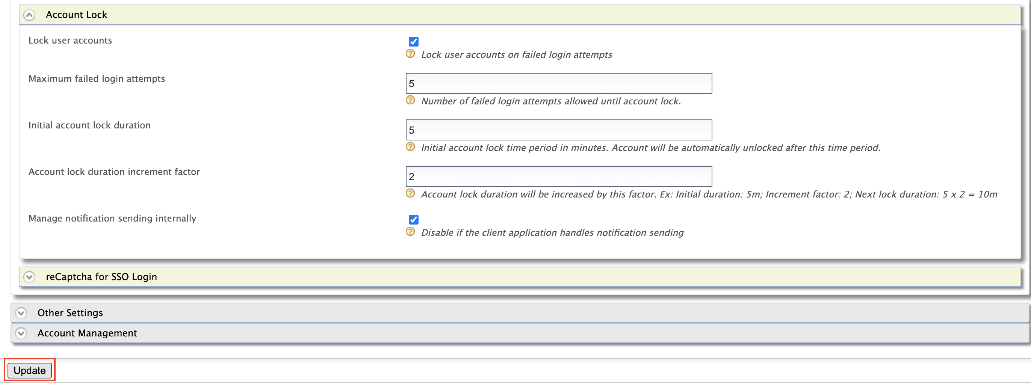Screen dimensions: 1031x383
Task: Click help icon for initial lock duration hint
Action: click(410, 147)
